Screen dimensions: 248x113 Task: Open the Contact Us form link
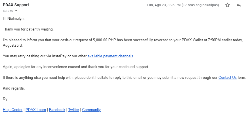tap(228, 77)
